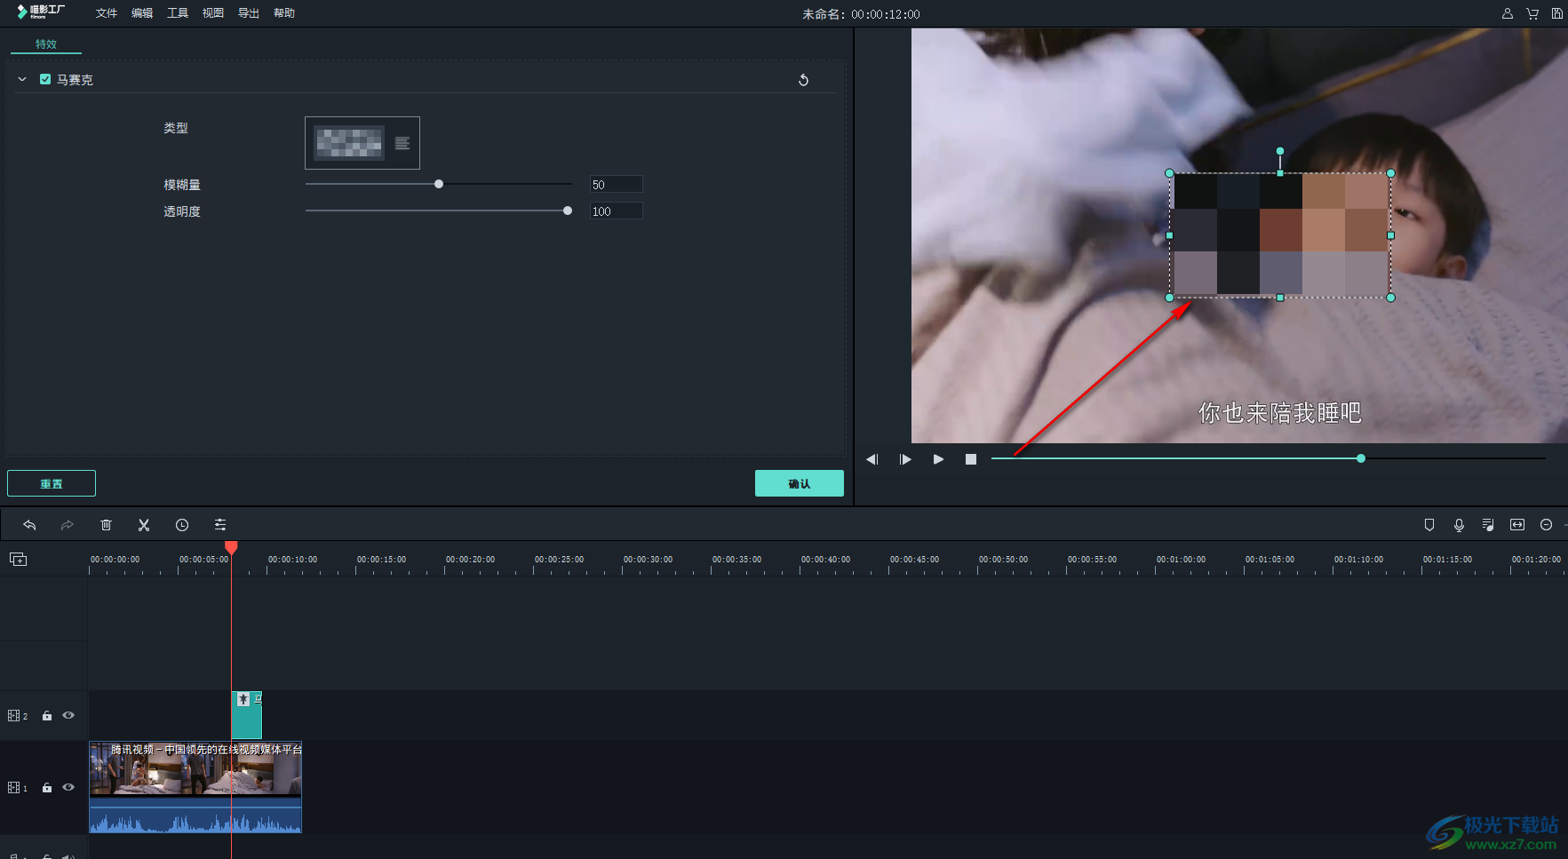This screenshot has width=1568, height=859.
Task: Click the video track 2 film icon
Action: pos(13,716)
